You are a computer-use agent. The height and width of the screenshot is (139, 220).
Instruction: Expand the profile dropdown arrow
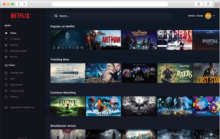[214, 16]
